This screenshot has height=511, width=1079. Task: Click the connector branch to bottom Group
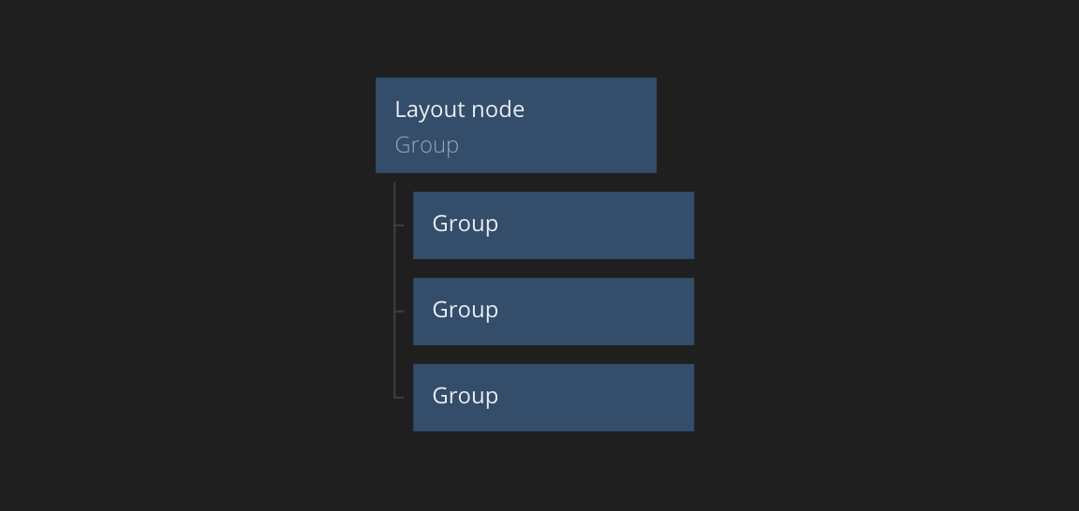(400, 398)
